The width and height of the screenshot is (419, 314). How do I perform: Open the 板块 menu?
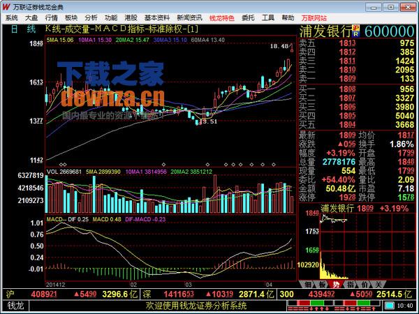pos(71,18)
